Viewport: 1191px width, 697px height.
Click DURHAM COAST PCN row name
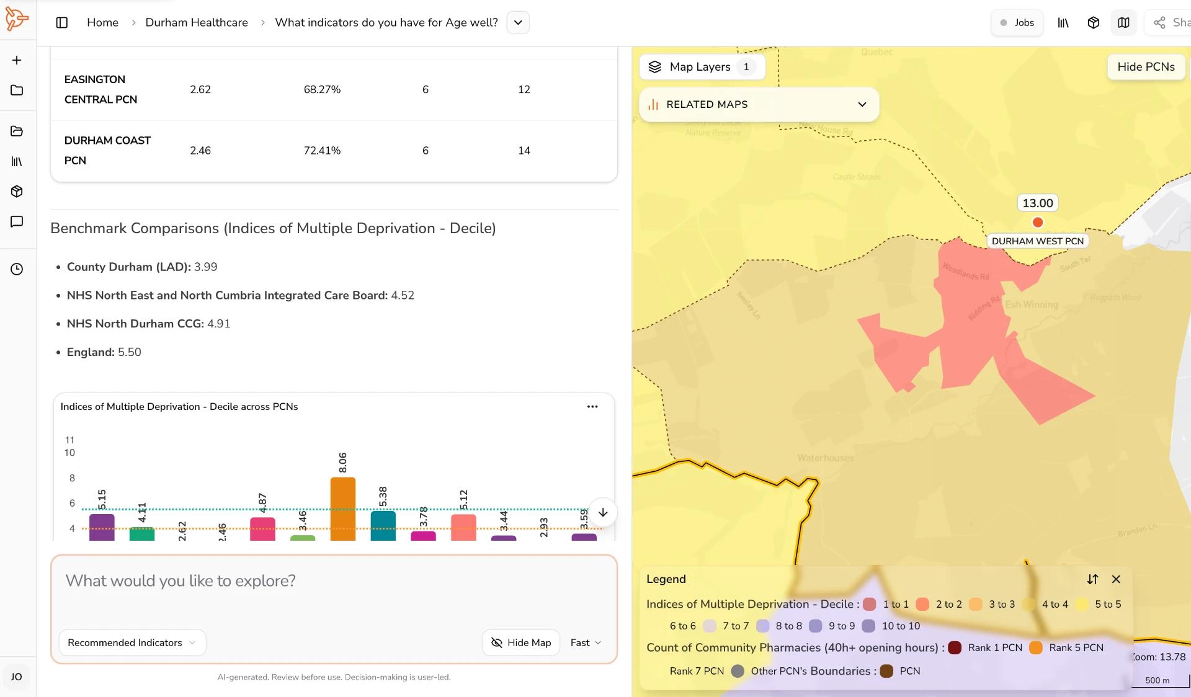tap(107, 150)
